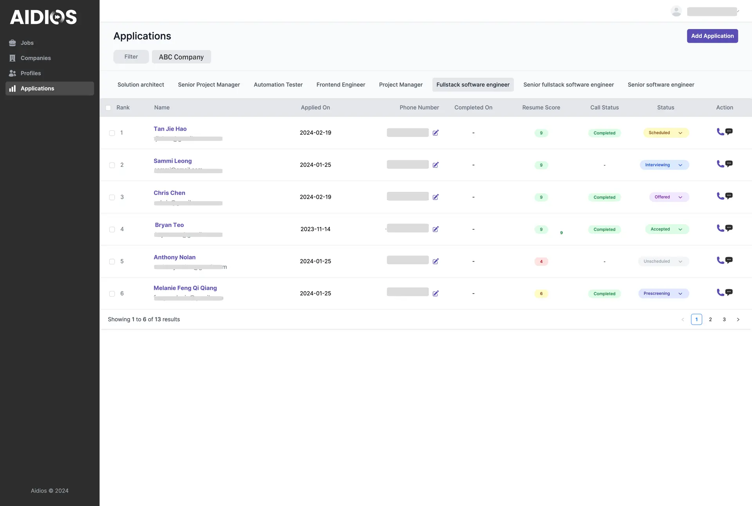Open the chat message icon for Sammi Leong
The width and height of the screenshot is (752, 506).
729,164
